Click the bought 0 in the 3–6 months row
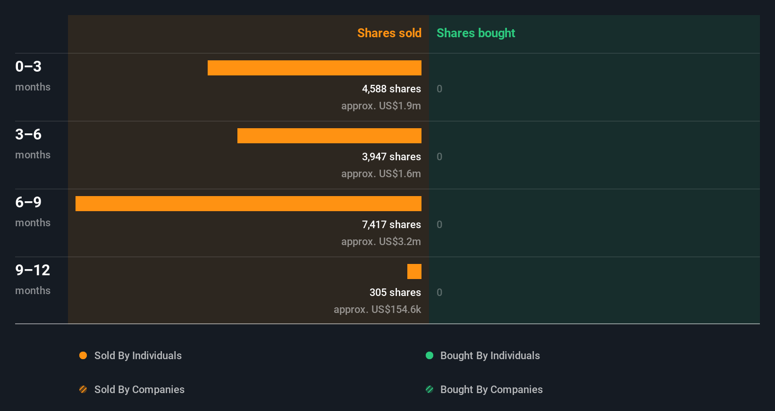Viewport: 775px width, 411px height. (x=439, y=156)
